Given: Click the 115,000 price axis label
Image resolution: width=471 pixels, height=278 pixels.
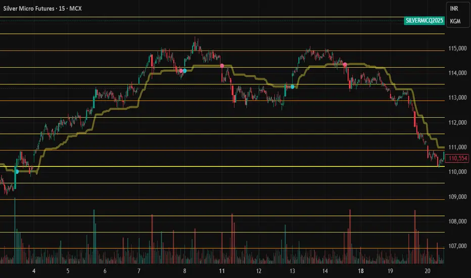Looking at the screenshot, I should click(457, 49).
